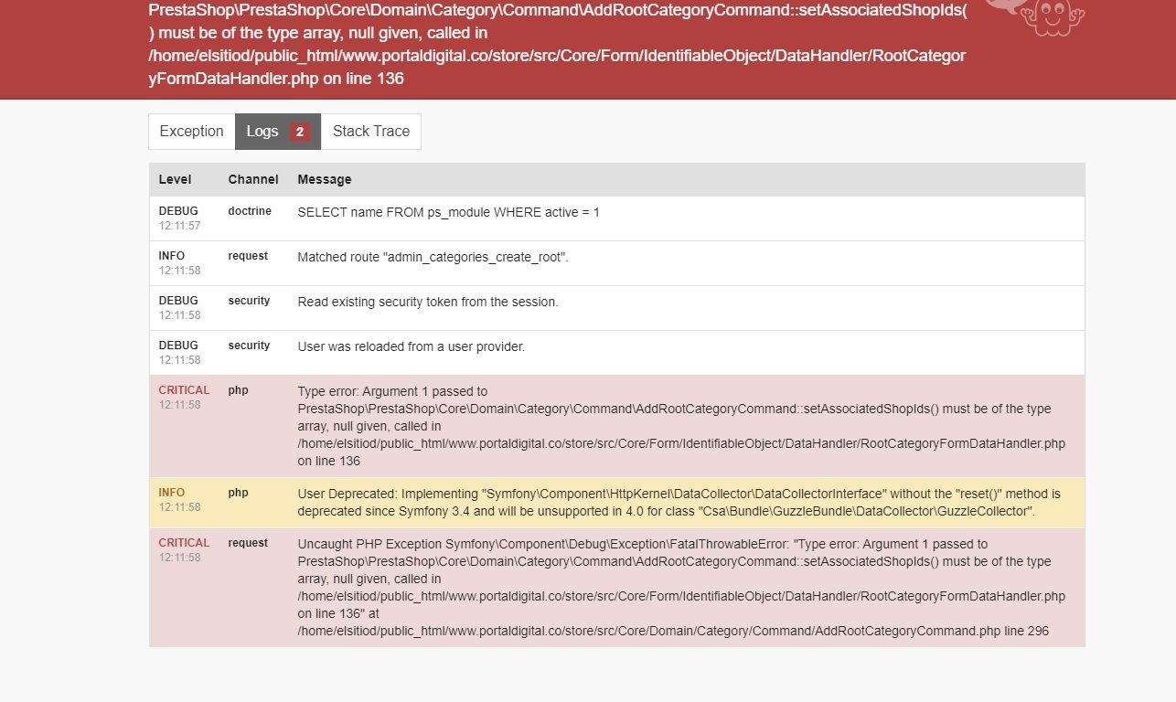Open the Stack Trace tab

click(371, 132)
